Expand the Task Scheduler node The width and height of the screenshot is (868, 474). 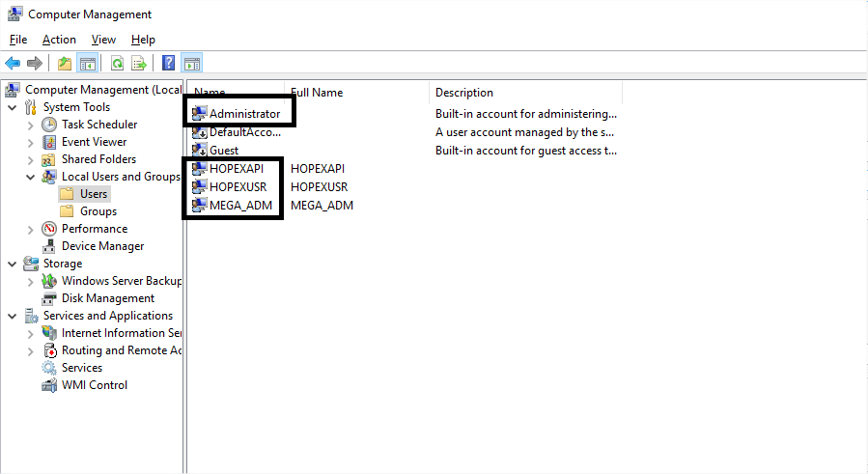point(31,125)
